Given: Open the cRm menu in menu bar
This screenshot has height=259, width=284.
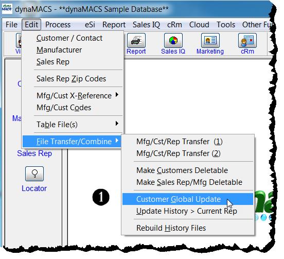Looking at the screenshot, I should coord(174,25).
